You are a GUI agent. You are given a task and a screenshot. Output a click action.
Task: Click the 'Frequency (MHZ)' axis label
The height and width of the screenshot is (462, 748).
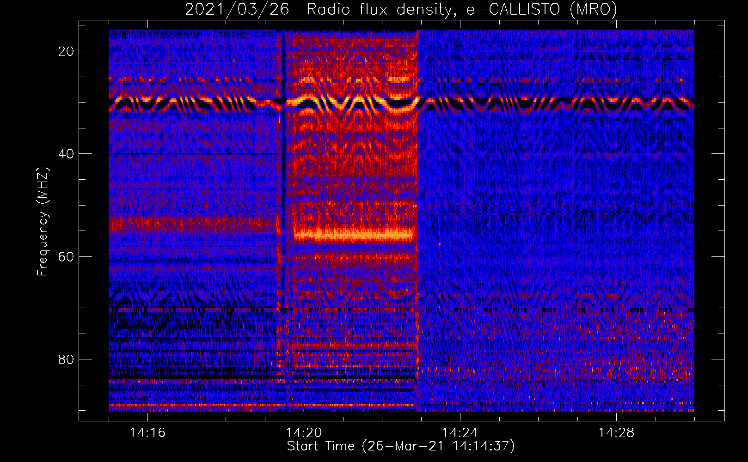coord(43,222)
